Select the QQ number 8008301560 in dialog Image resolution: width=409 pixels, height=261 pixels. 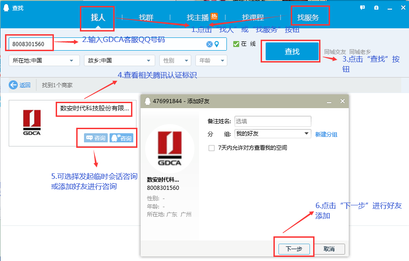(x=163, y=188)
